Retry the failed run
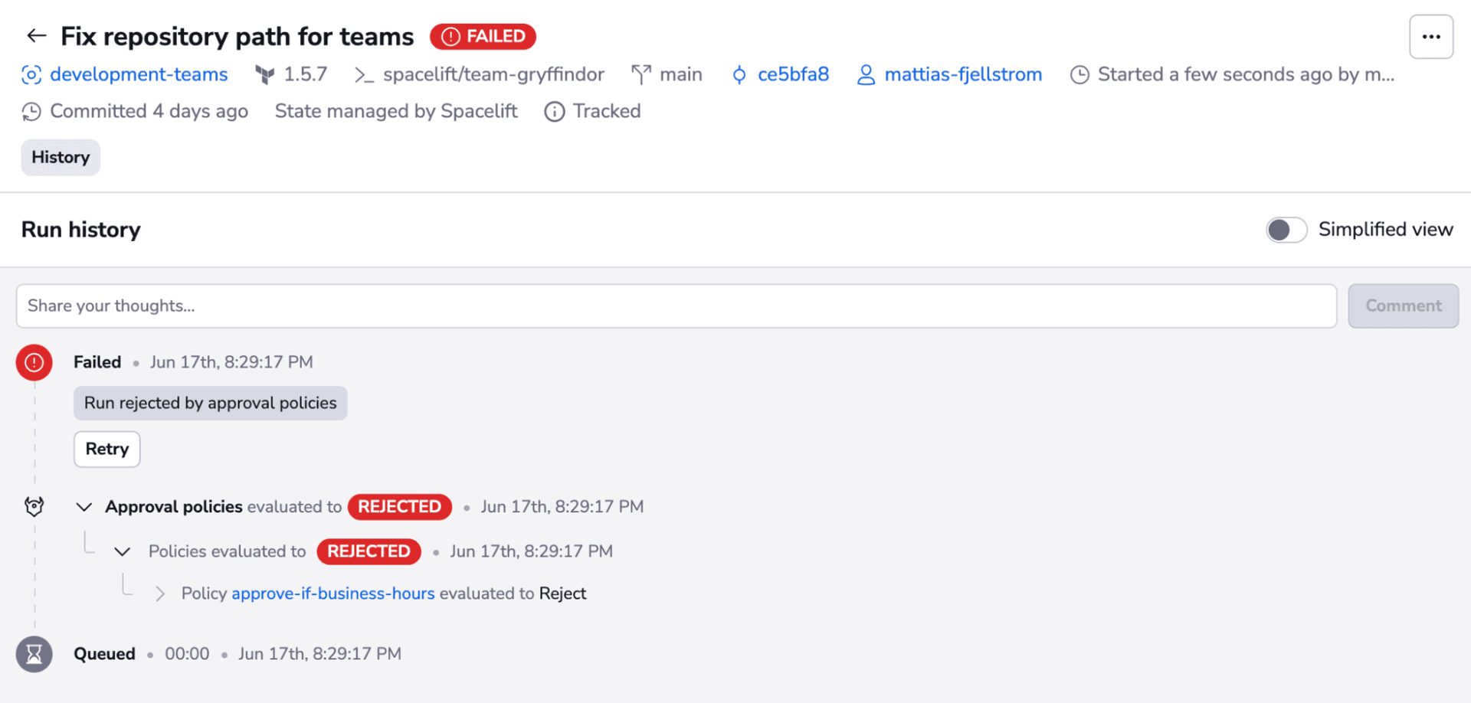The height and width of the screenshot is (703, 1471). [x=106, y=449]
